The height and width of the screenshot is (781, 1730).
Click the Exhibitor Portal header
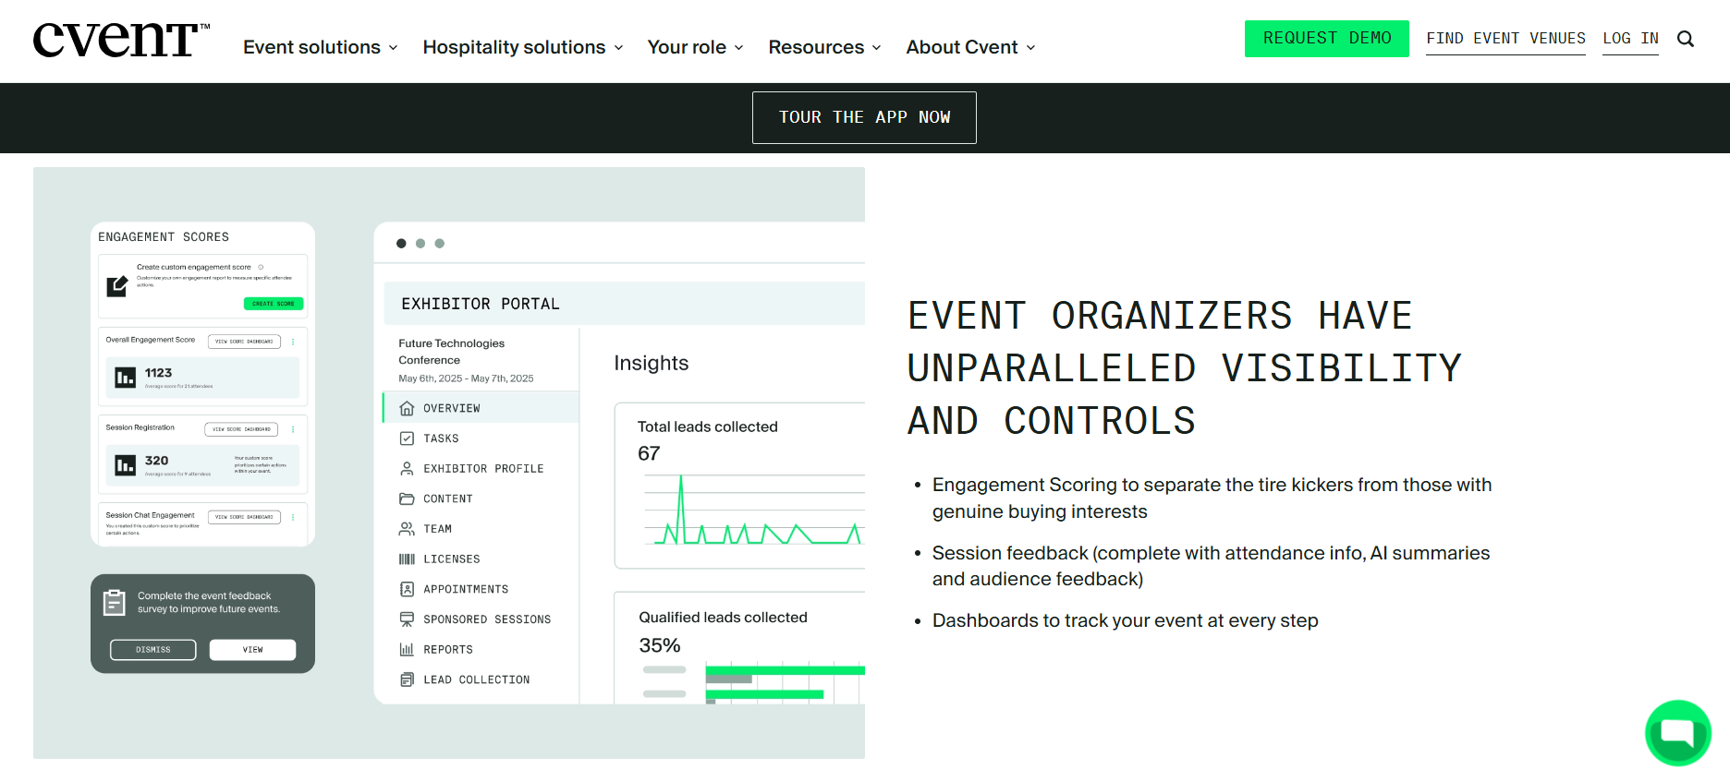click(x=481, y=304)
